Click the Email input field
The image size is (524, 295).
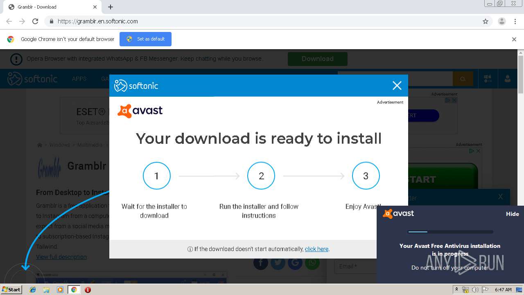pyautogui.click(x=355, y=266)
